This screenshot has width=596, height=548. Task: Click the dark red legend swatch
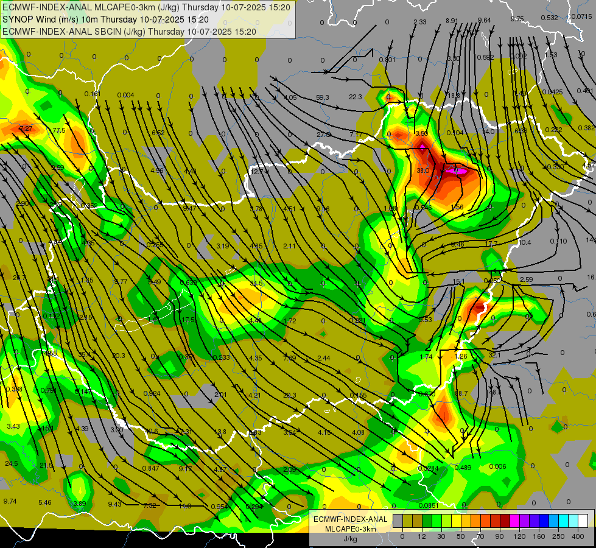tap(505, 521)
